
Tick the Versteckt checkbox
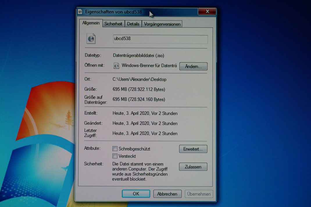[x=115, y=156]
